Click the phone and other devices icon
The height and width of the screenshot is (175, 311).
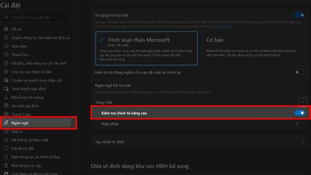point(6,157)
